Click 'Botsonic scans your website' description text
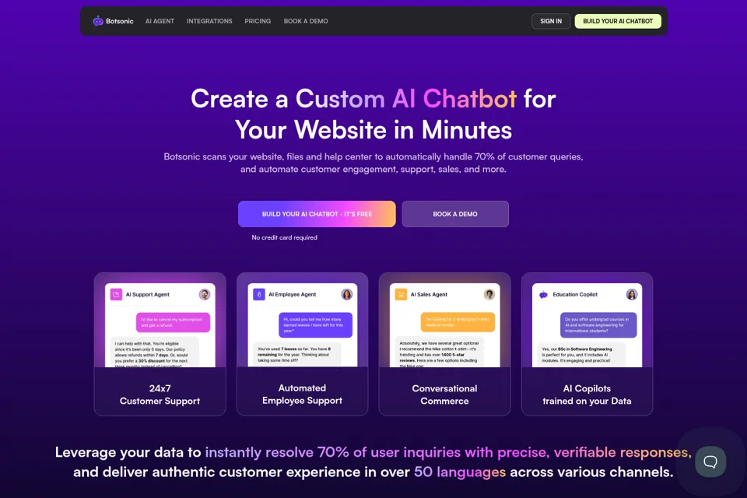Screen dimensions: 747x498 373,163
